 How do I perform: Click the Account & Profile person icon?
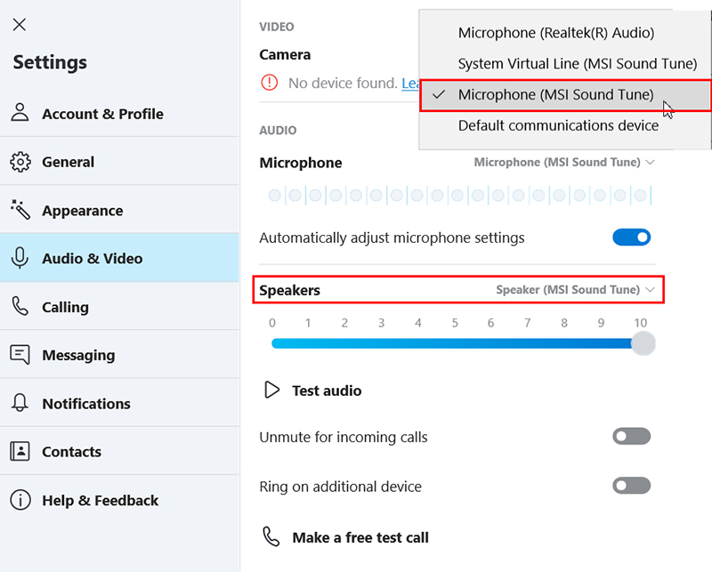(20, 113)
